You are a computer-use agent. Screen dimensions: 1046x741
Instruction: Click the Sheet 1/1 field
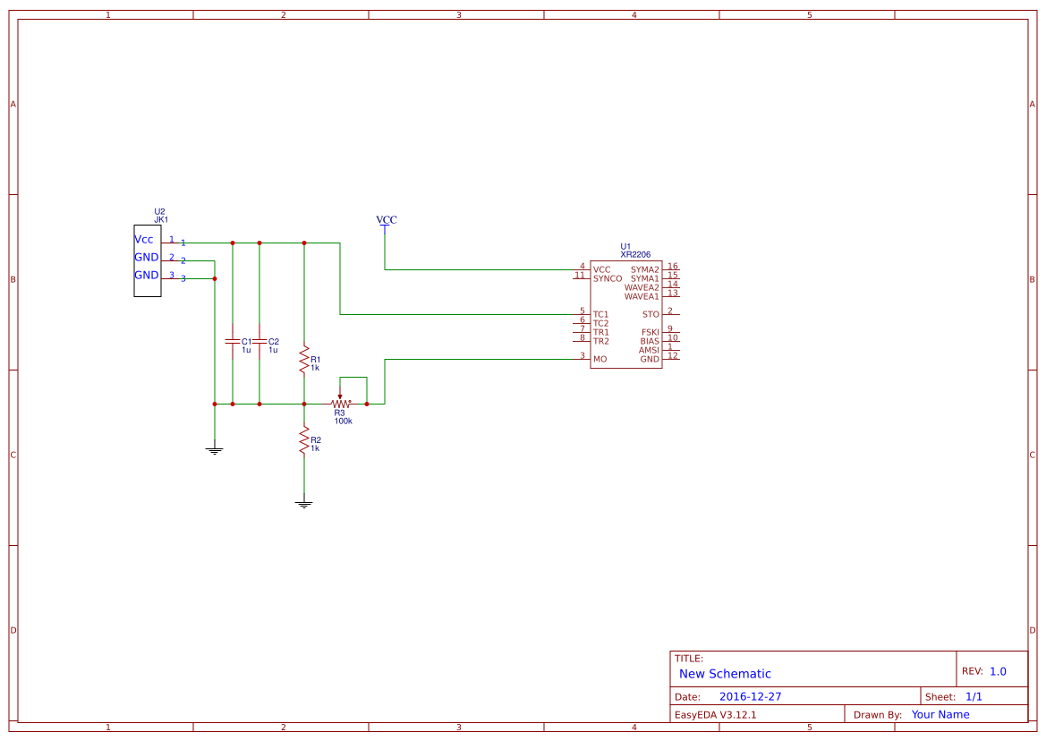[x=975, y=695]
